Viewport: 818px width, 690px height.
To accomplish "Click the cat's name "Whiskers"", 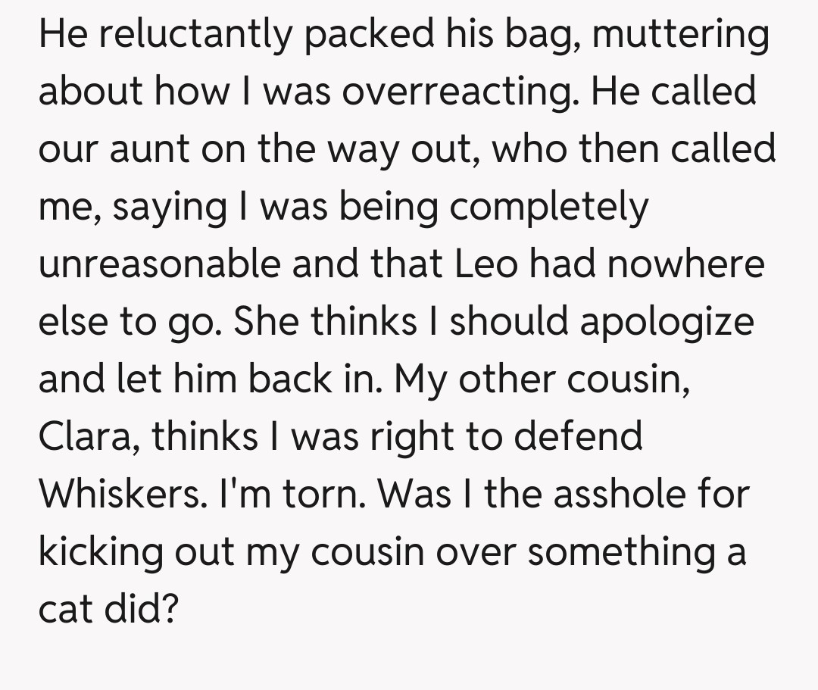I will [x=124, y=494].
